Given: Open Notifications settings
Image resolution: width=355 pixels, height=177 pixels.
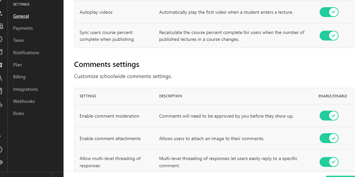Looking at the screenshot, I should click(x=26, y=53).
